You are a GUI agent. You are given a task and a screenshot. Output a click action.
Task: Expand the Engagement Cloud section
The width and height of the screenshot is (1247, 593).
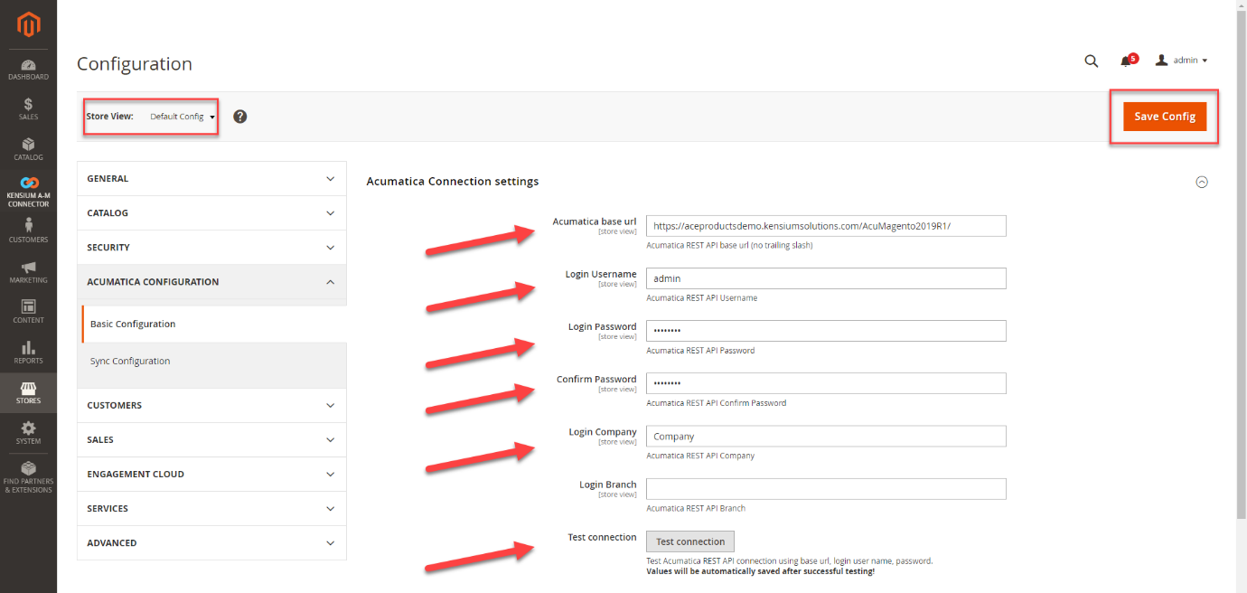tap(211, 475)
